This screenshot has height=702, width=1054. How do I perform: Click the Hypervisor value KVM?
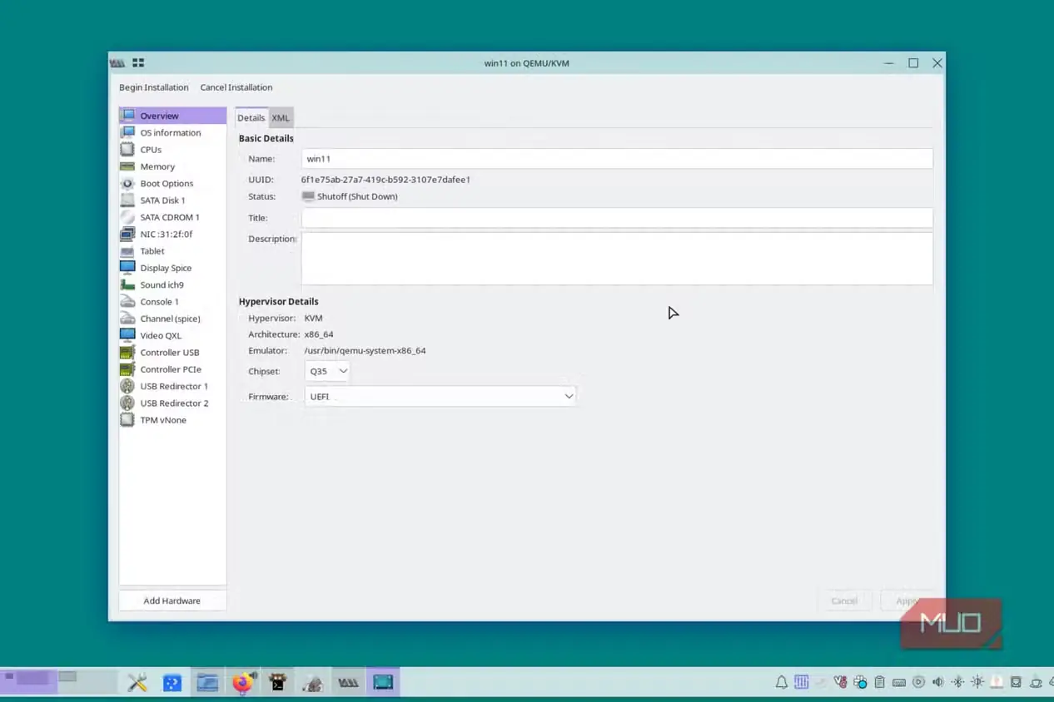313,318
